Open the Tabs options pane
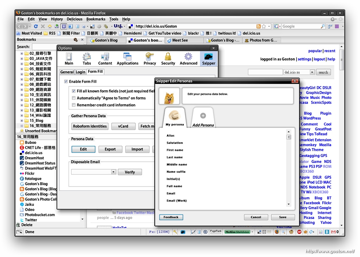360x257 pixels. (x=87, y=59)
